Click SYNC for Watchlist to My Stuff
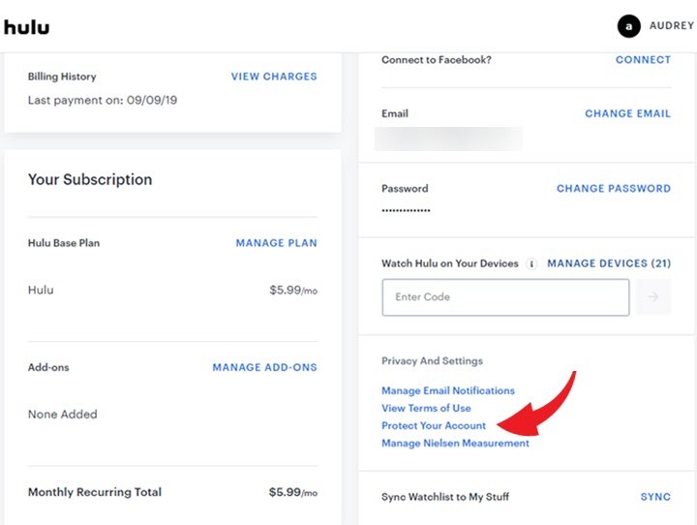This screenshot has height=525, width=697. (x=655, y=497)
